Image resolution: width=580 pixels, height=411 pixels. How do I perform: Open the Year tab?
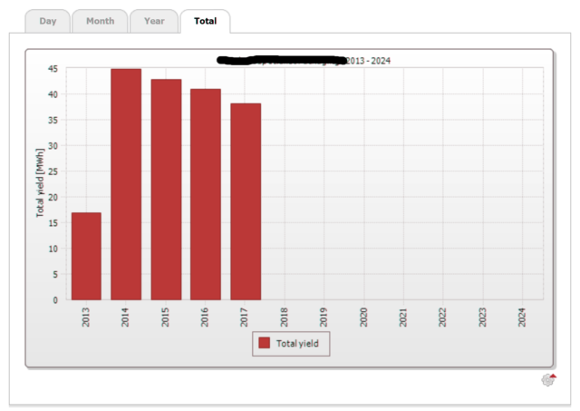pyautogui.click(x=153, y=21)
